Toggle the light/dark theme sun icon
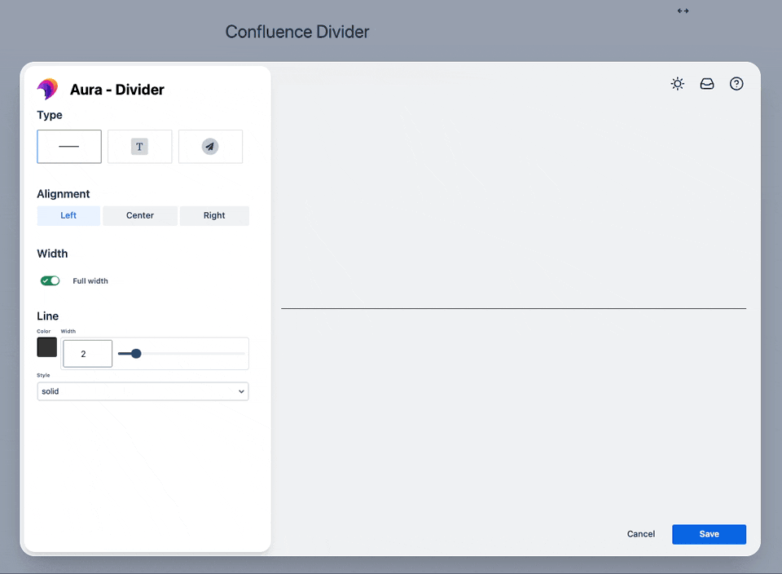The height and width of the screenshot is (574, 782). 677,84
